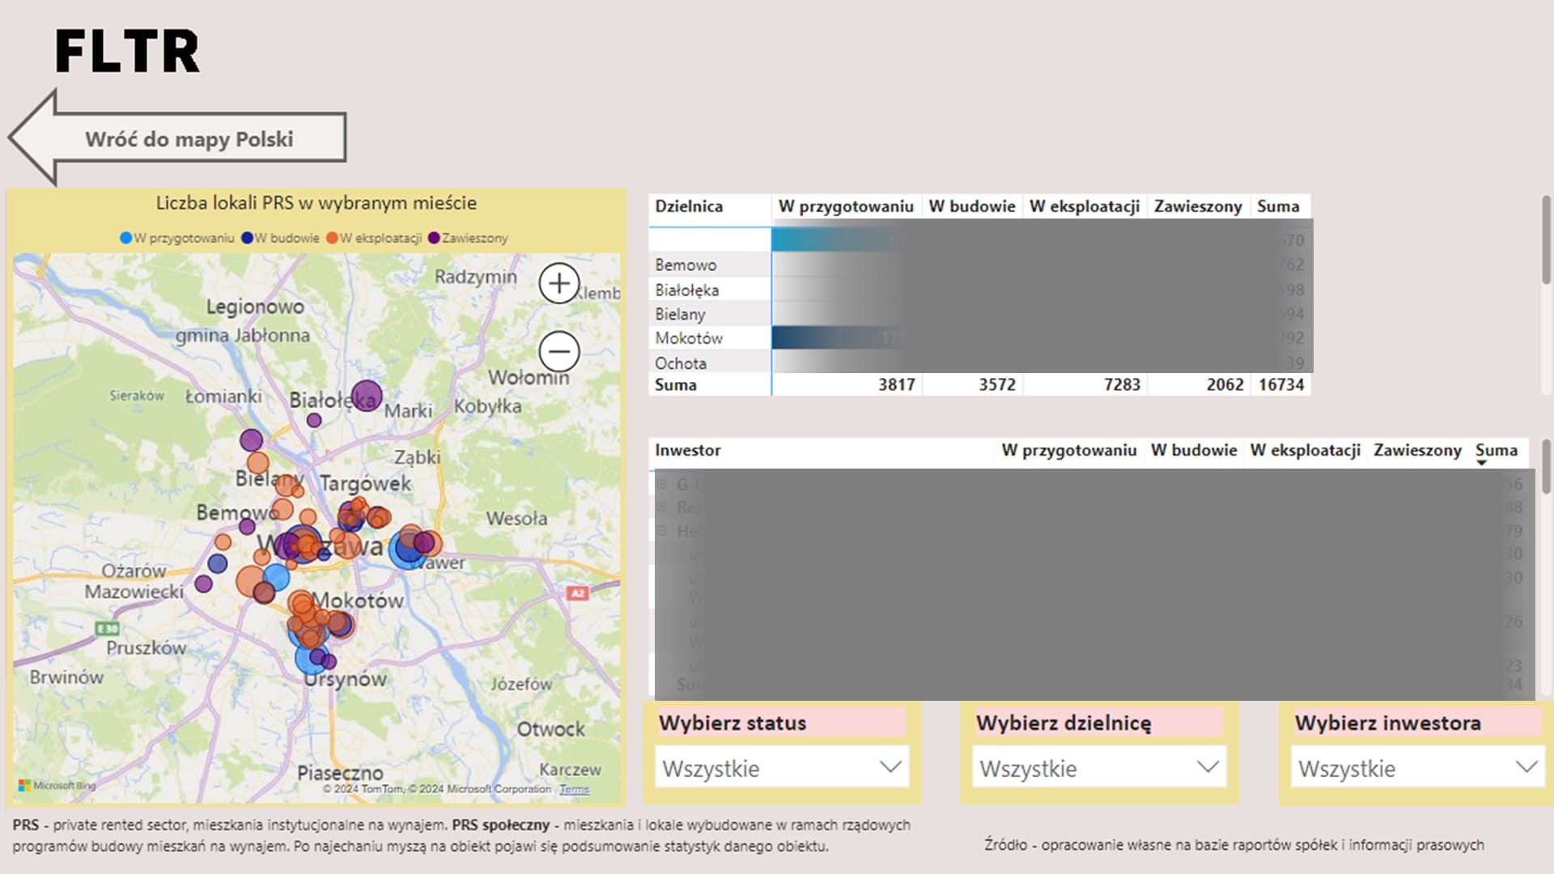Image resolution: width=1554 pixels, height=874 pixels.
Task: Click the W eksploatacji legend marker
Action: tap(332, 238)
